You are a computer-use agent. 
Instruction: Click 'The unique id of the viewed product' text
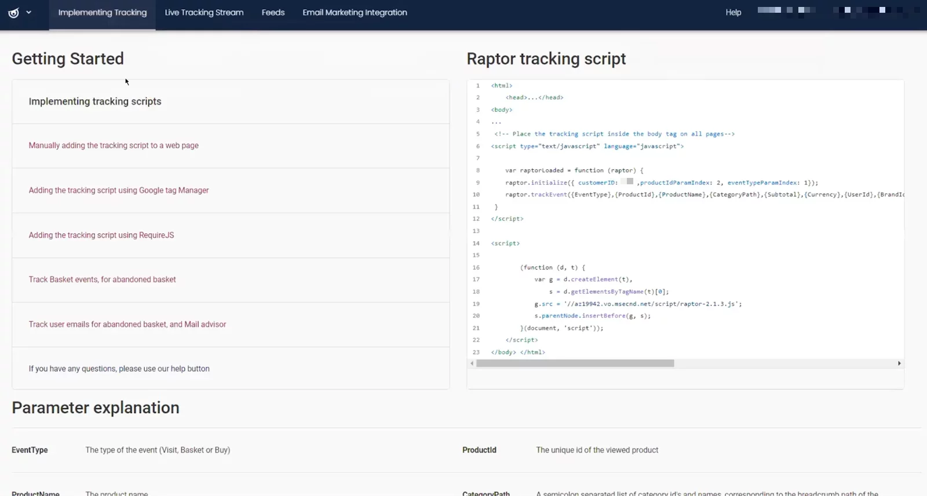click(x=597, y=450)
